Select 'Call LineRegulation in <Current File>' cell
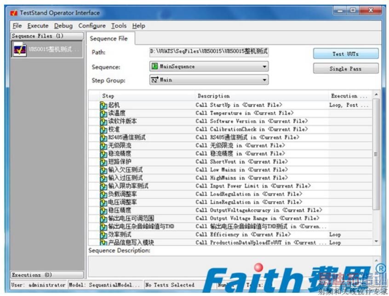The image size is (389, 296). (249, 202)
